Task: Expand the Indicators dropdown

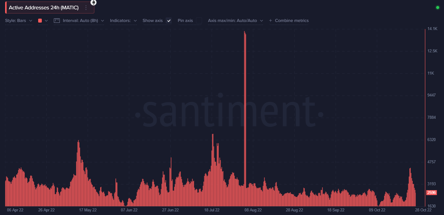Action: pyautogui.click(x=123, y=20)
